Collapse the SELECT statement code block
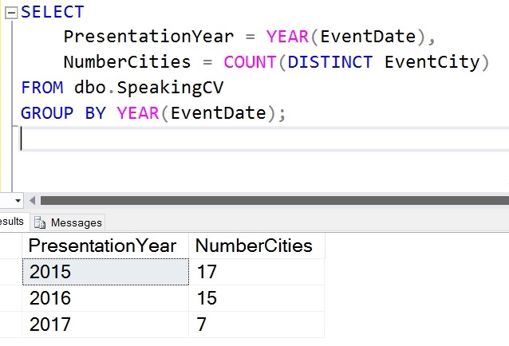 click(x=11, y=12)
